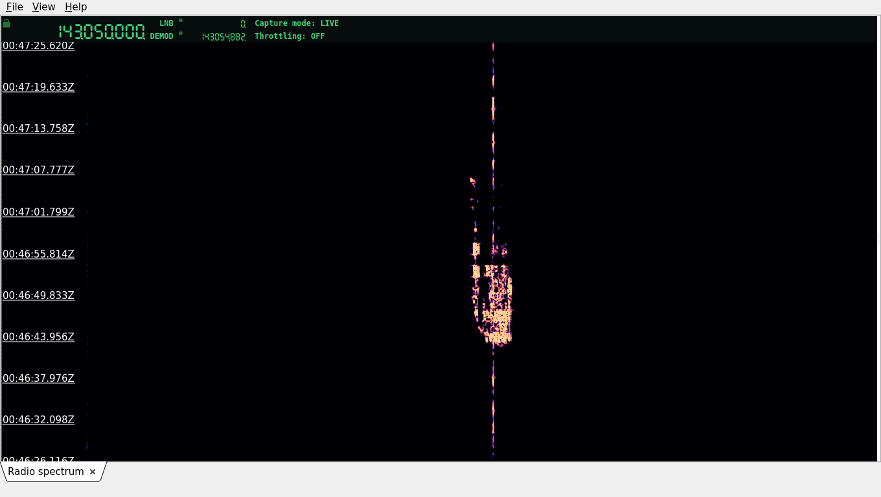Open the File menu
Viewport: 881px width, 497px height.
(14, 6)
